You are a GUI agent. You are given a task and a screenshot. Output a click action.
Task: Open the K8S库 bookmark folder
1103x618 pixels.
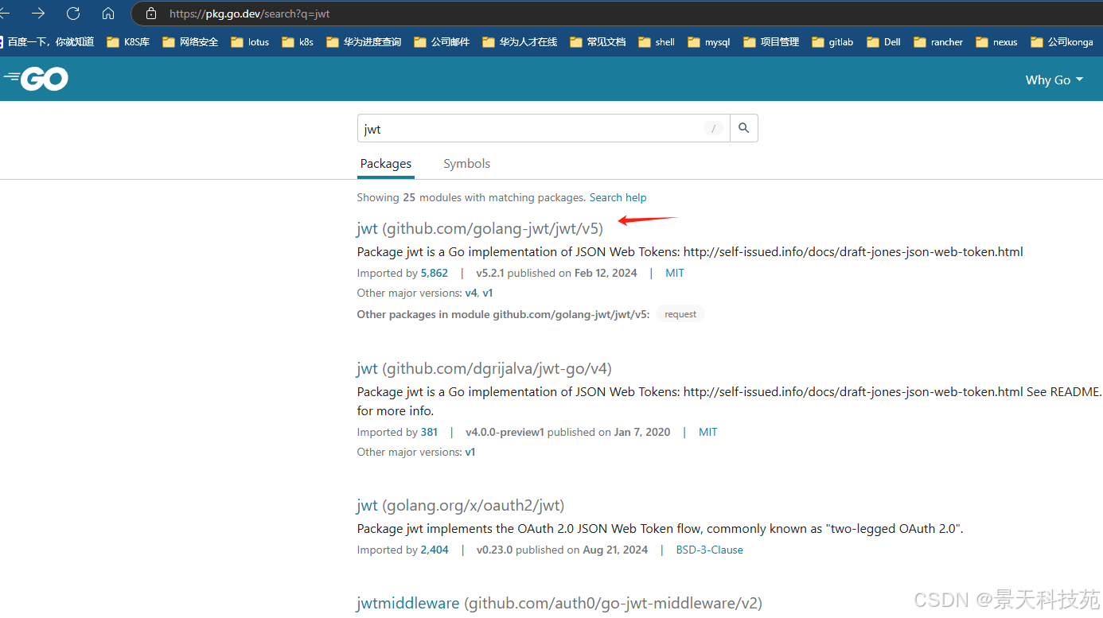[128, 42]
